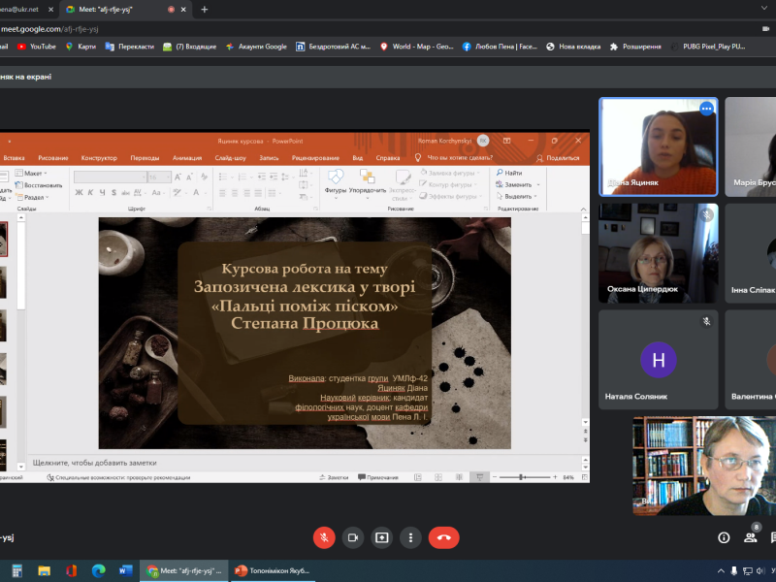Toggle the camera button in Meet
The width and height of the screenshot is (776, 582).
353,537
